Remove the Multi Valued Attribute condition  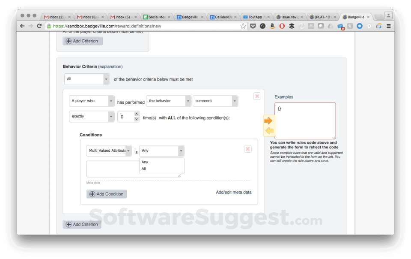click(x=248, y=149)
